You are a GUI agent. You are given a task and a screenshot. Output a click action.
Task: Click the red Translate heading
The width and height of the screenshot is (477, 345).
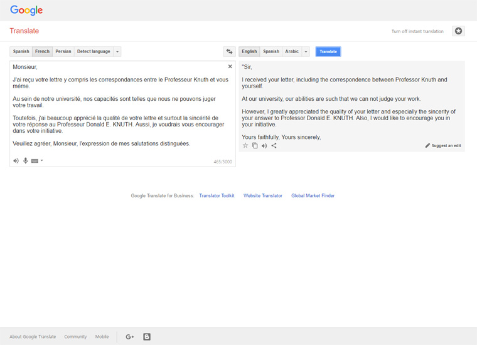pos(24,31)
